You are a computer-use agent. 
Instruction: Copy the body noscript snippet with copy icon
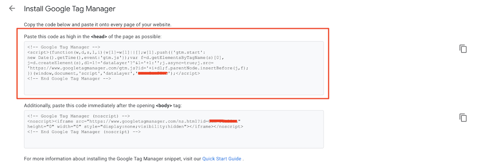pyautogui.click(x=463, y=118)
